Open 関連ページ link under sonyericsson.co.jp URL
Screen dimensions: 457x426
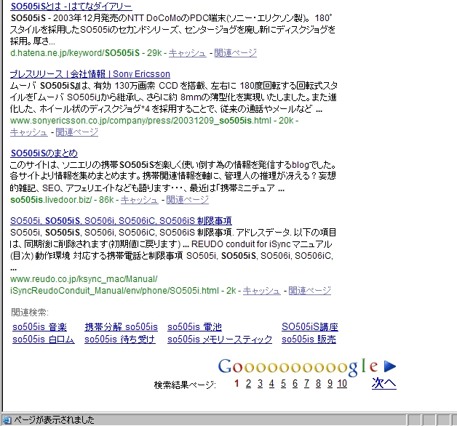77,132
